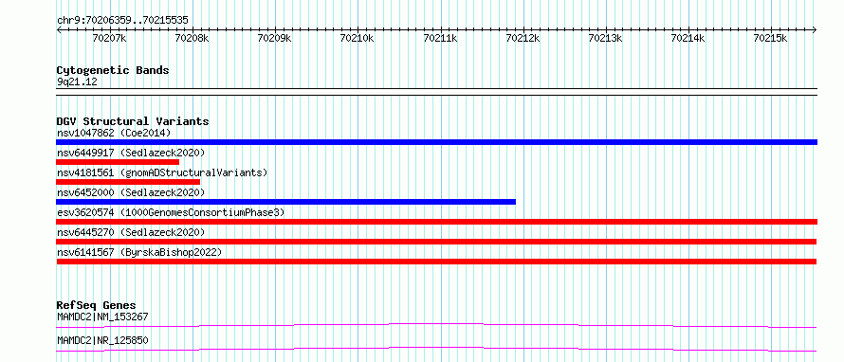Open the MAMDC2|NR_125850 transcript label
Screen dimensions: 844x362
click(102, 340)
